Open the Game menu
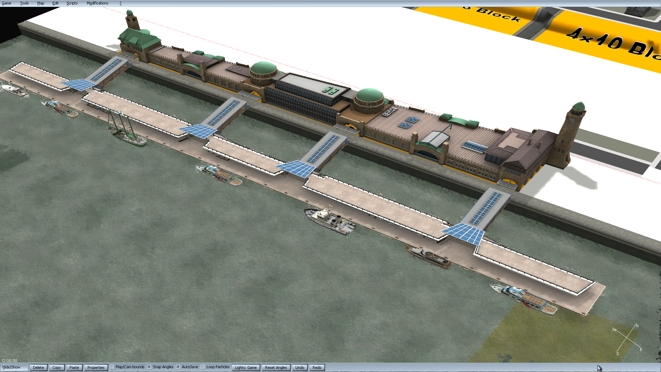Viewport: 661px width, 372px height. pos(7,3)
